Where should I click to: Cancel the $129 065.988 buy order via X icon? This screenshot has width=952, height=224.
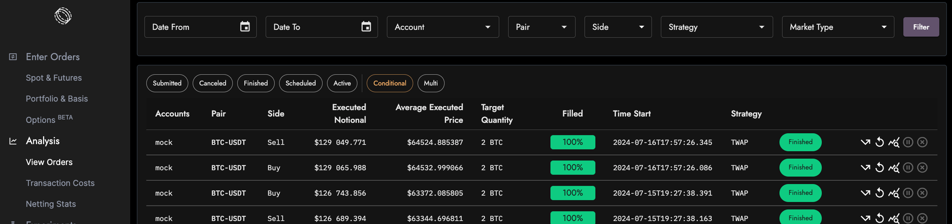pos(922,167)
